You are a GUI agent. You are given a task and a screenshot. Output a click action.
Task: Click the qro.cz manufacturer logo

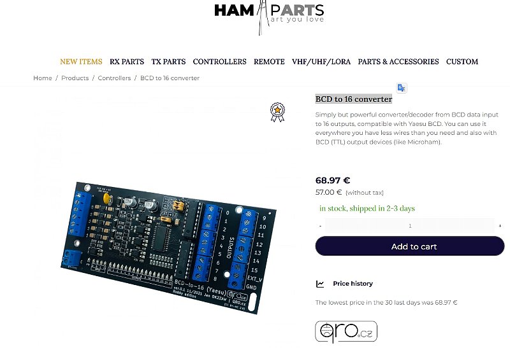coord(346,331)
